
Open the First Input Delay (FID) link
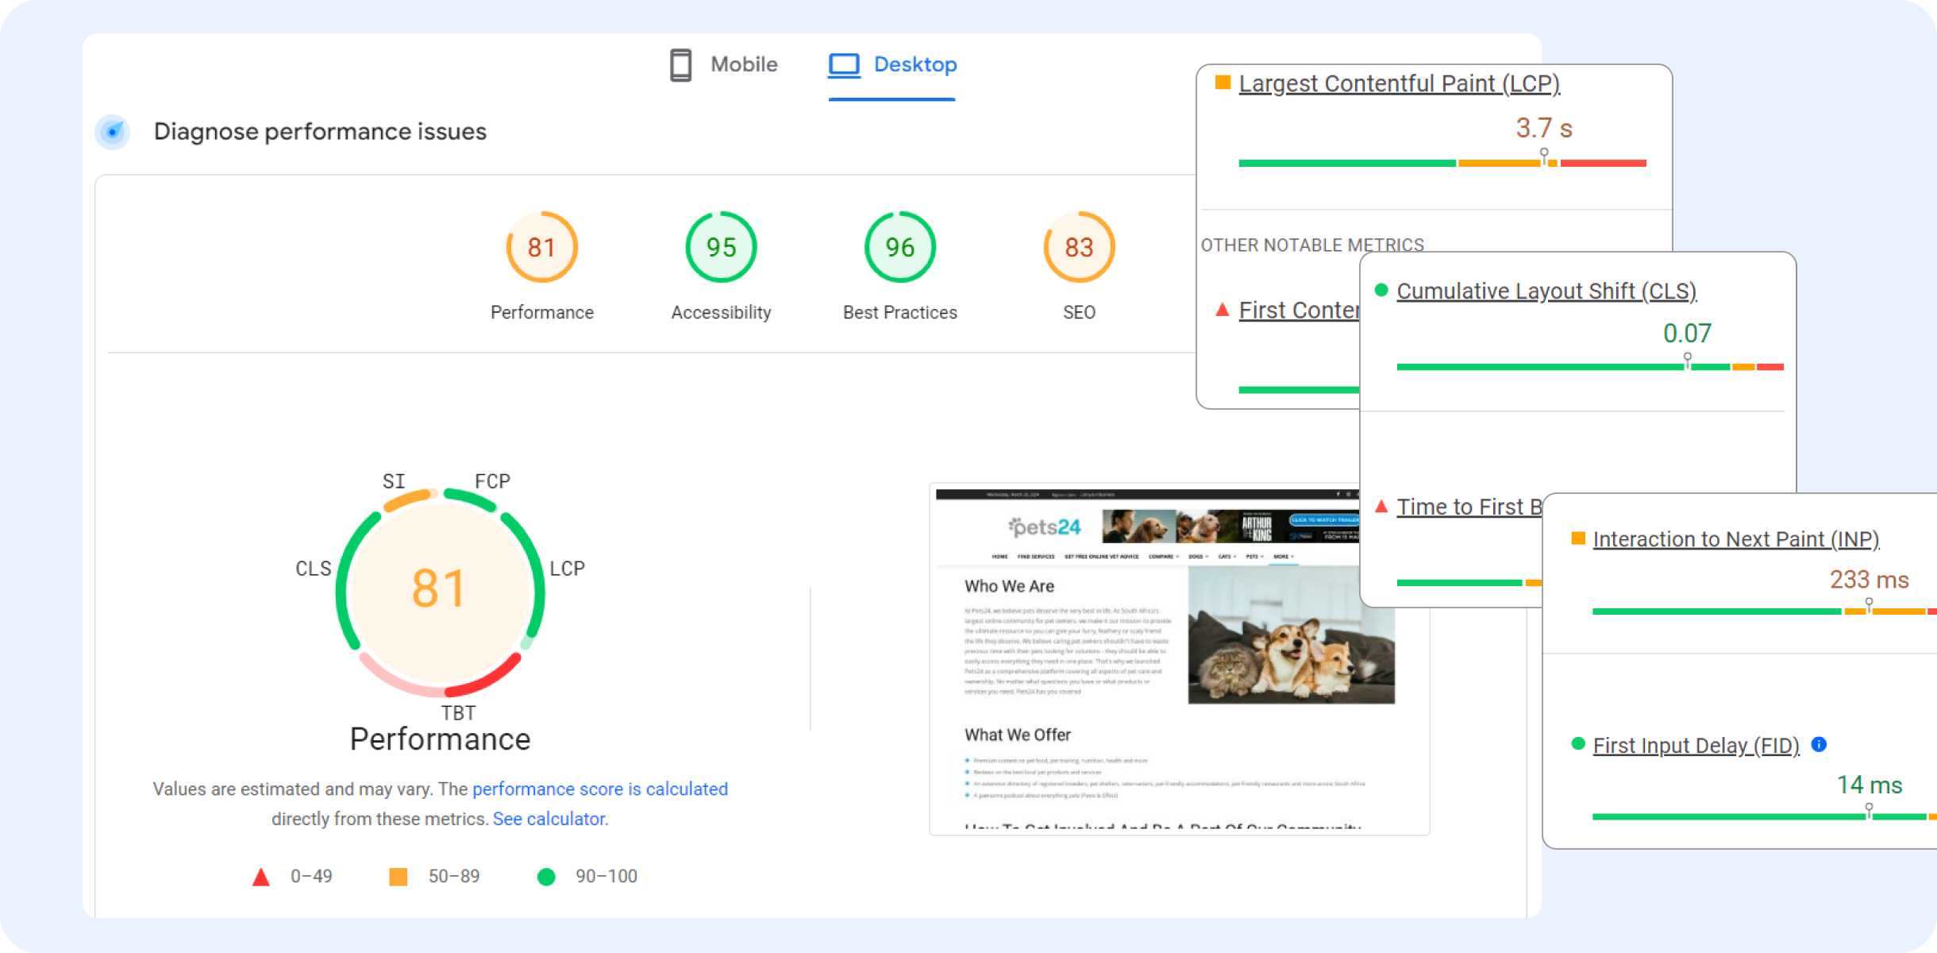coord(1696,746)
